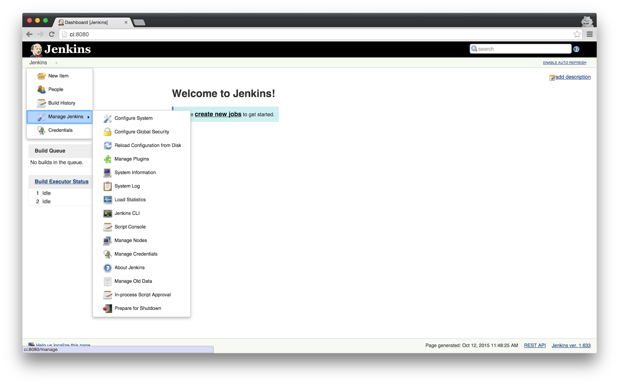Click the Configure System wrench icon
Screen dimensions: 619x385
coord(108,119)
